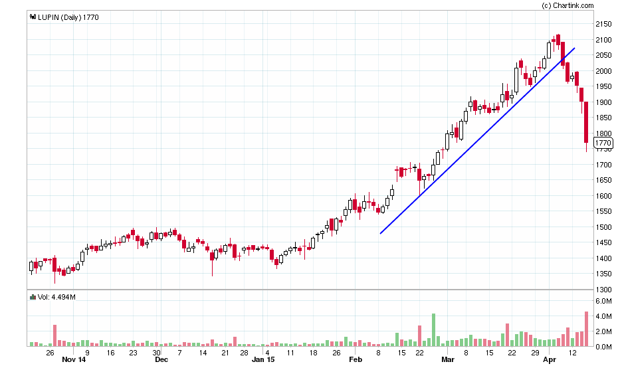Click the candlestick icon beside LUPIN title
The image size is (618, 366).
point(33,17)
